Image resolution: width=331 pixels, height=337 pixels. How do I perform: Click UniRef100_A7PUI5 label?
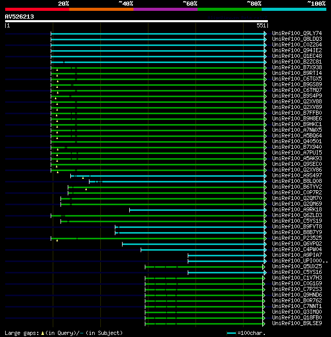(297, 153)
